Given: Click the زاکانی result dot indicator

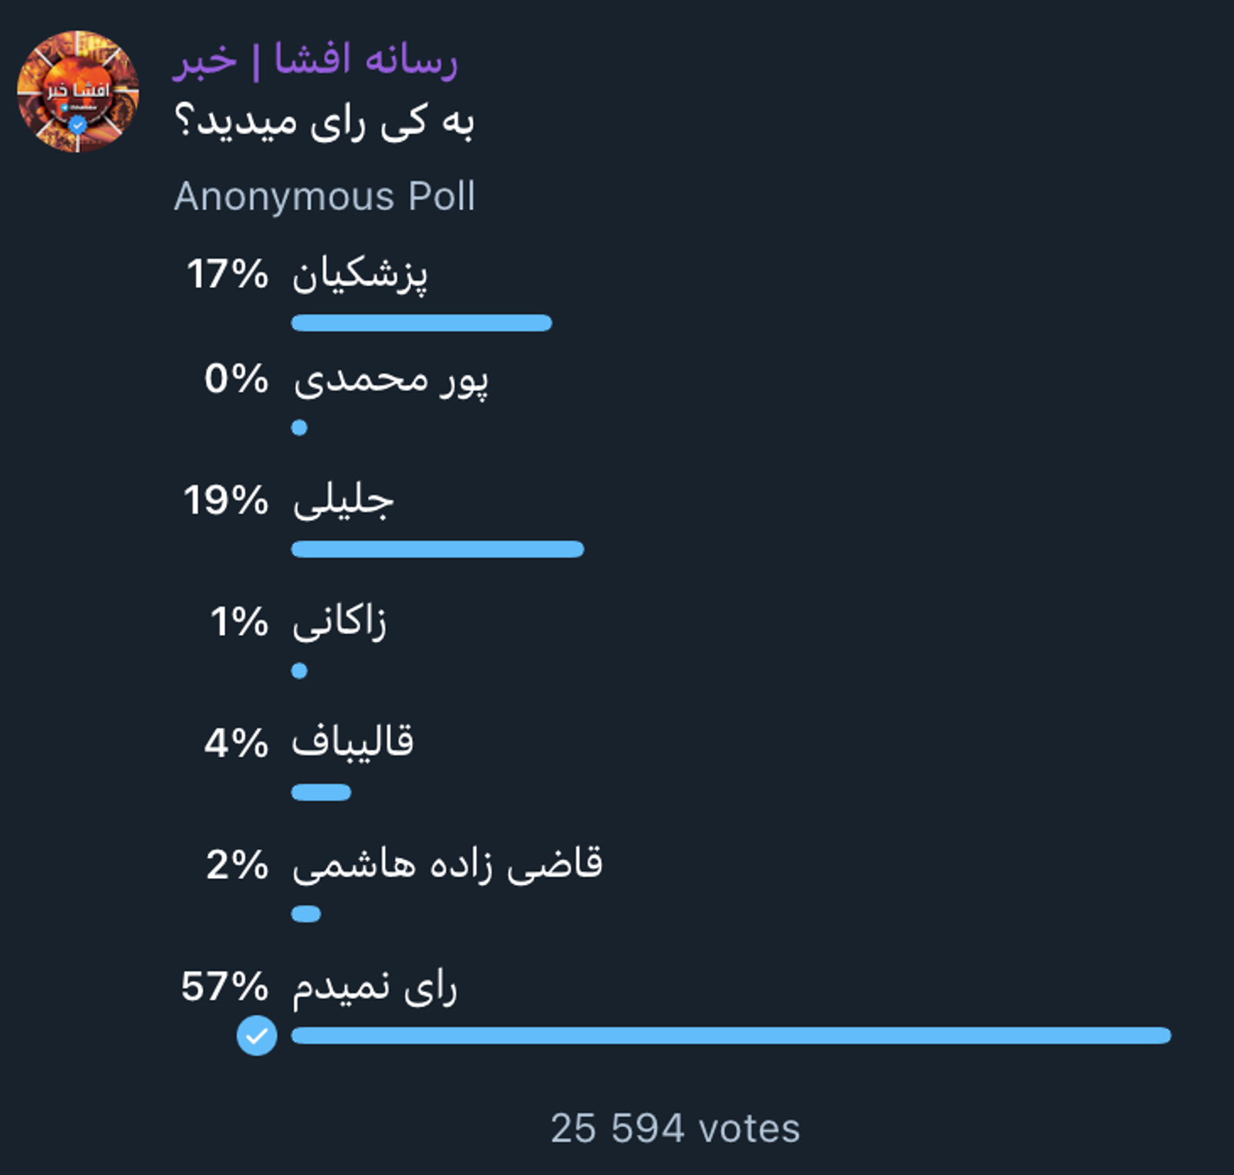Looking at the screenshot, I should [x=299, y=671].
